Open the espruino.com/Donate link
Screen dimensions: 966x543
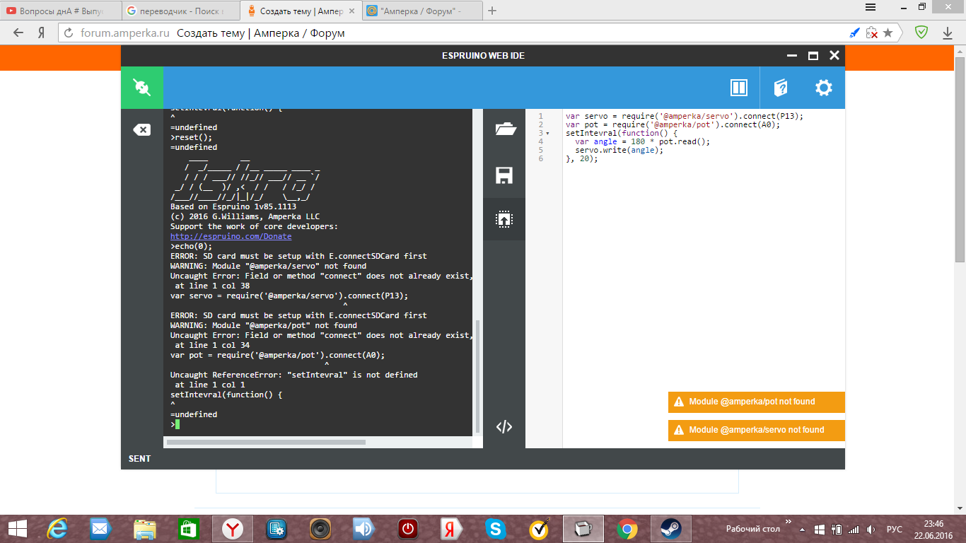click(x=231, y=236)
